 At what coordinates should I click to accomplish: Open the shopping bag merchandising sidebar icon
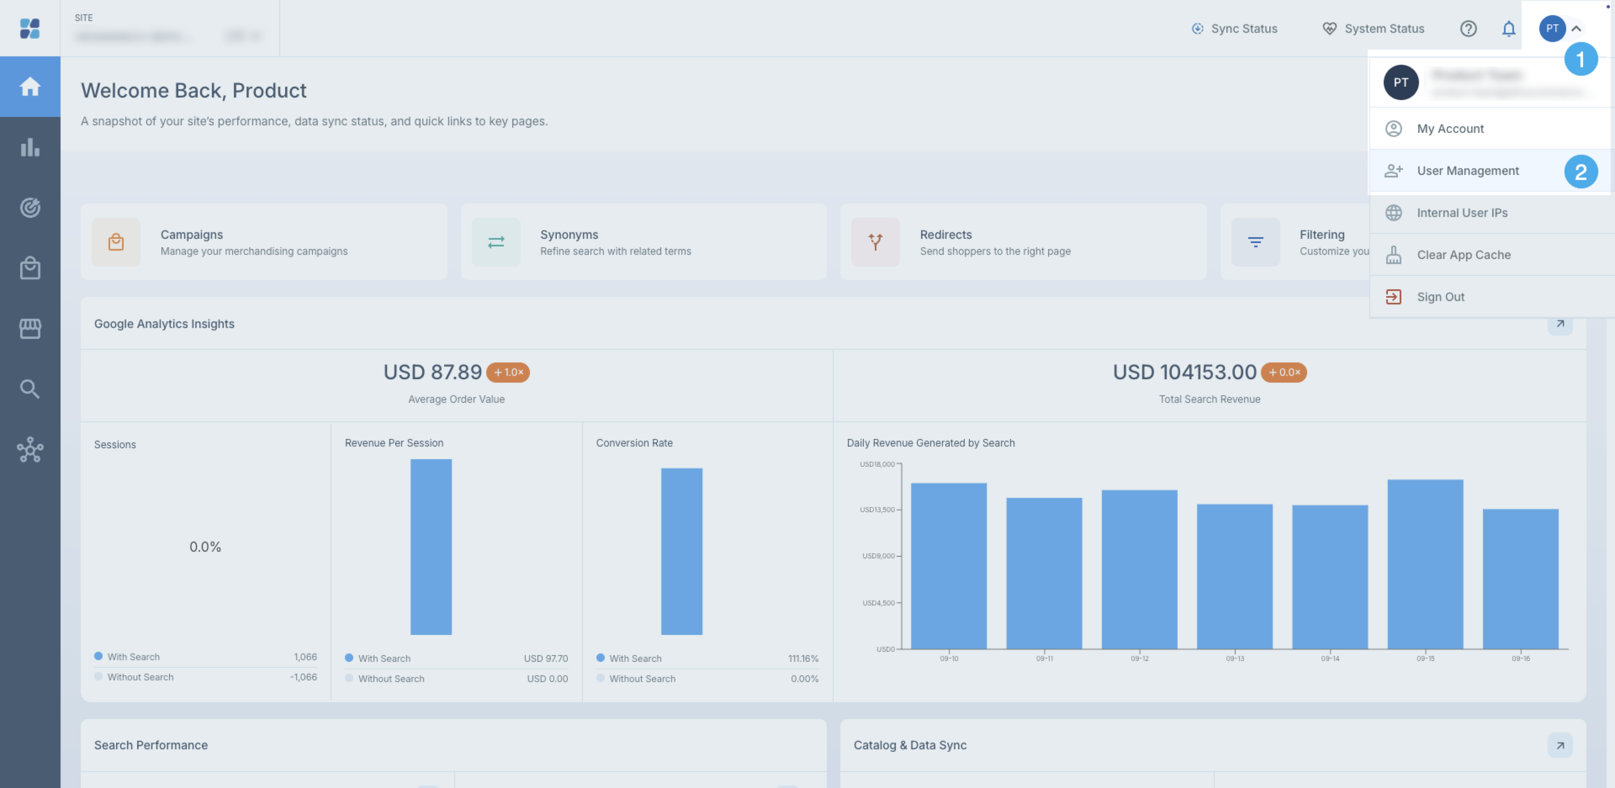tap(30, 268)
